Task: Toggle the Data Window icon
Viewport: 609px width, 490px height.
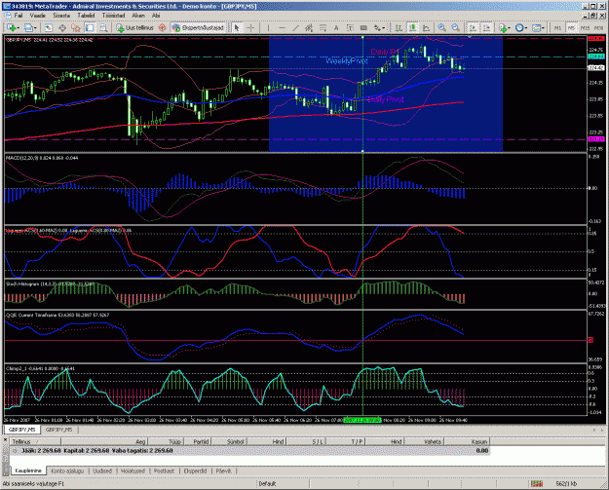Action: (62, 28)
